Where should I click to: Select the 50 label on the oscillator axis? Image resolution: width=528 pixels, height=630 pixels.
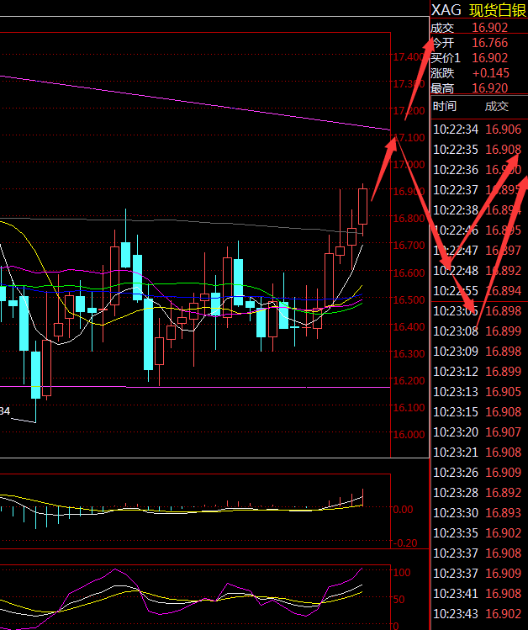coord(399,600)
